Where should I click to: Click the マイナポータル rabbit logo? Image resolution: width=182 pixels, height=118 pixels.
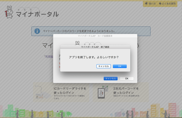click(9, 12)
